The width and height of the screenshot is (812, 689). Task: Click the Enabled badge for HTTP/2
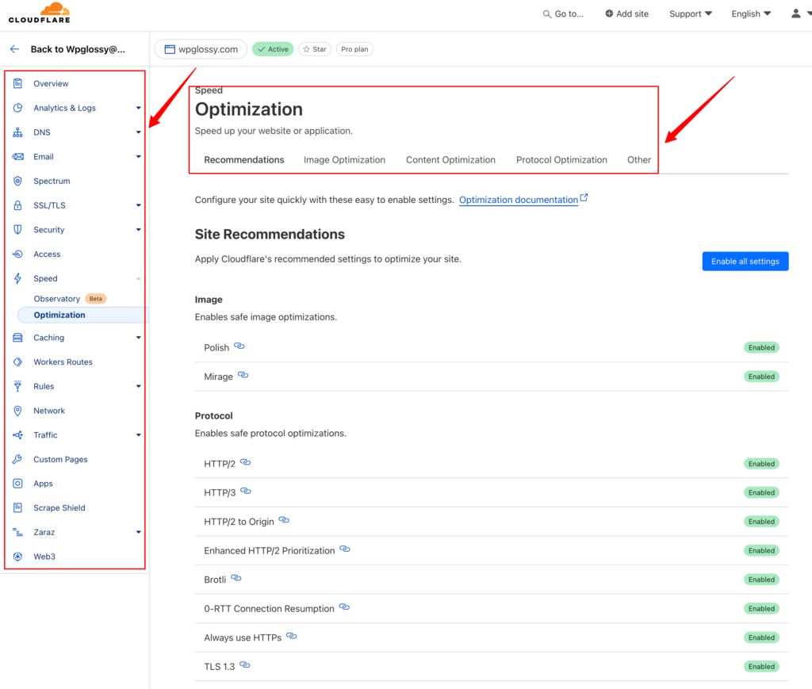pyautogui.click(x=761, y=464)
